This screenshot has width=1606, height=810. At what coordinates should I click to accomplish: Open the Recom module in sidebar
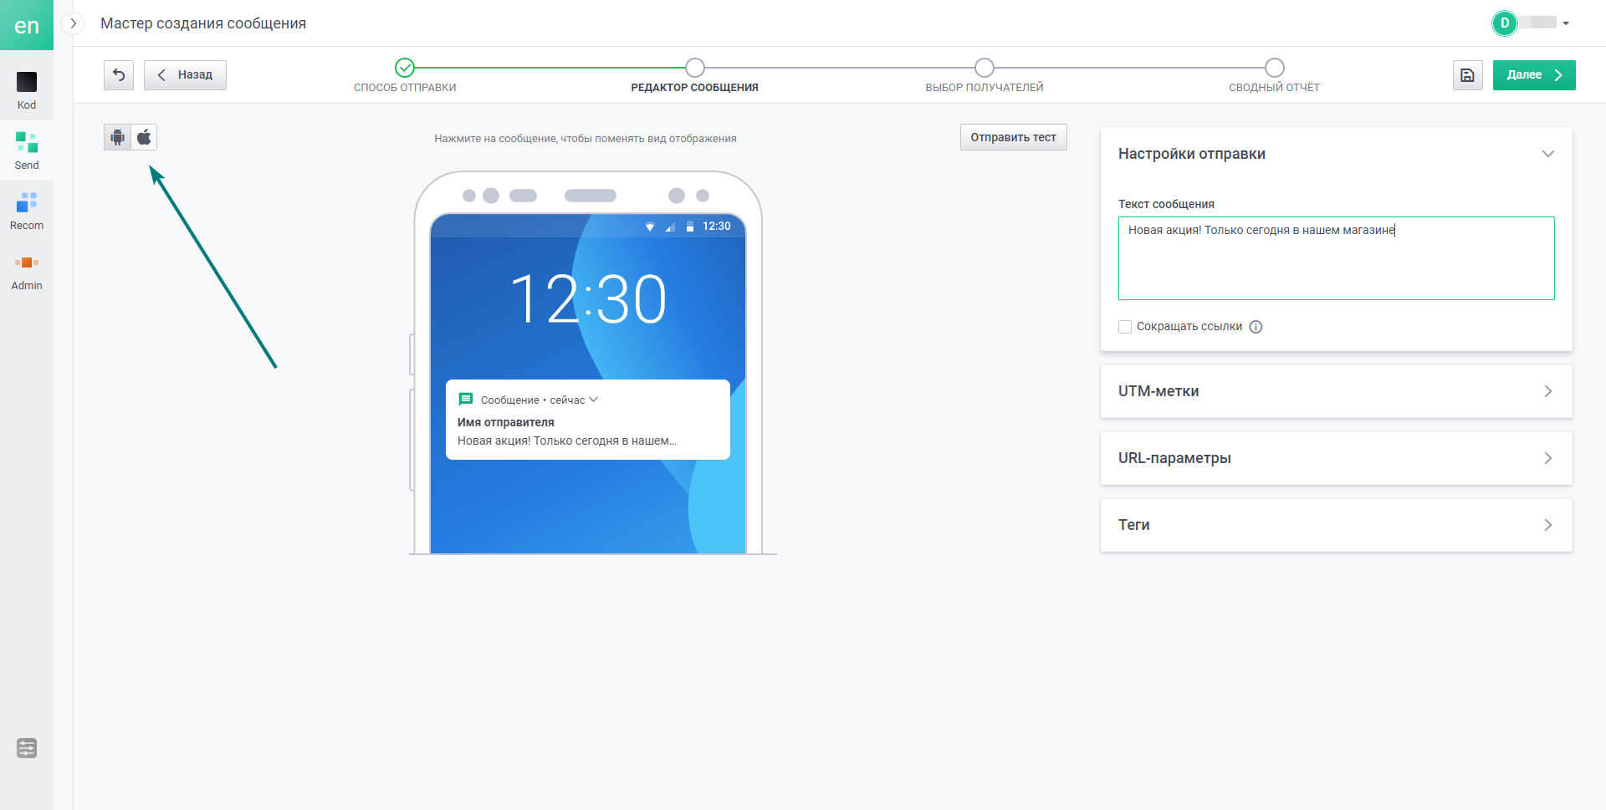pyautogui.click(x=27, y=211)
